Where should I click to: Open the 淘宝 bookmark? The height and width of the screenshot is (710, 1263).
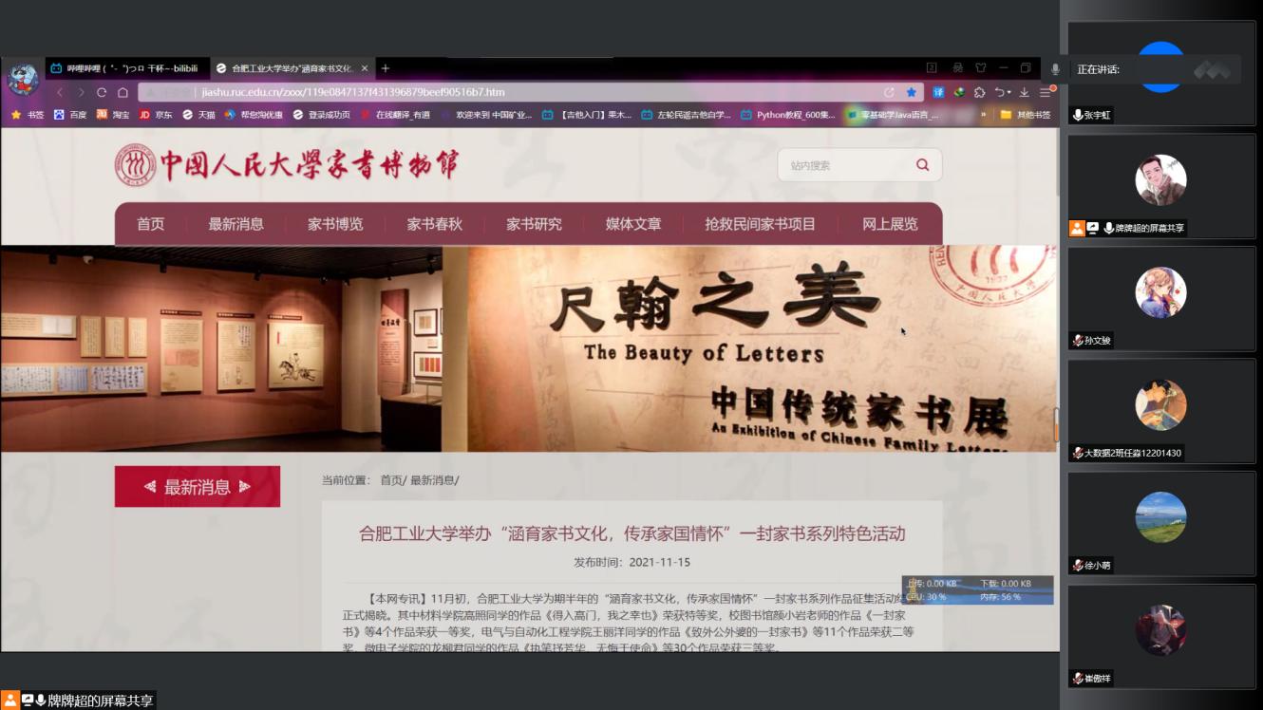click(x=113, y=115)
